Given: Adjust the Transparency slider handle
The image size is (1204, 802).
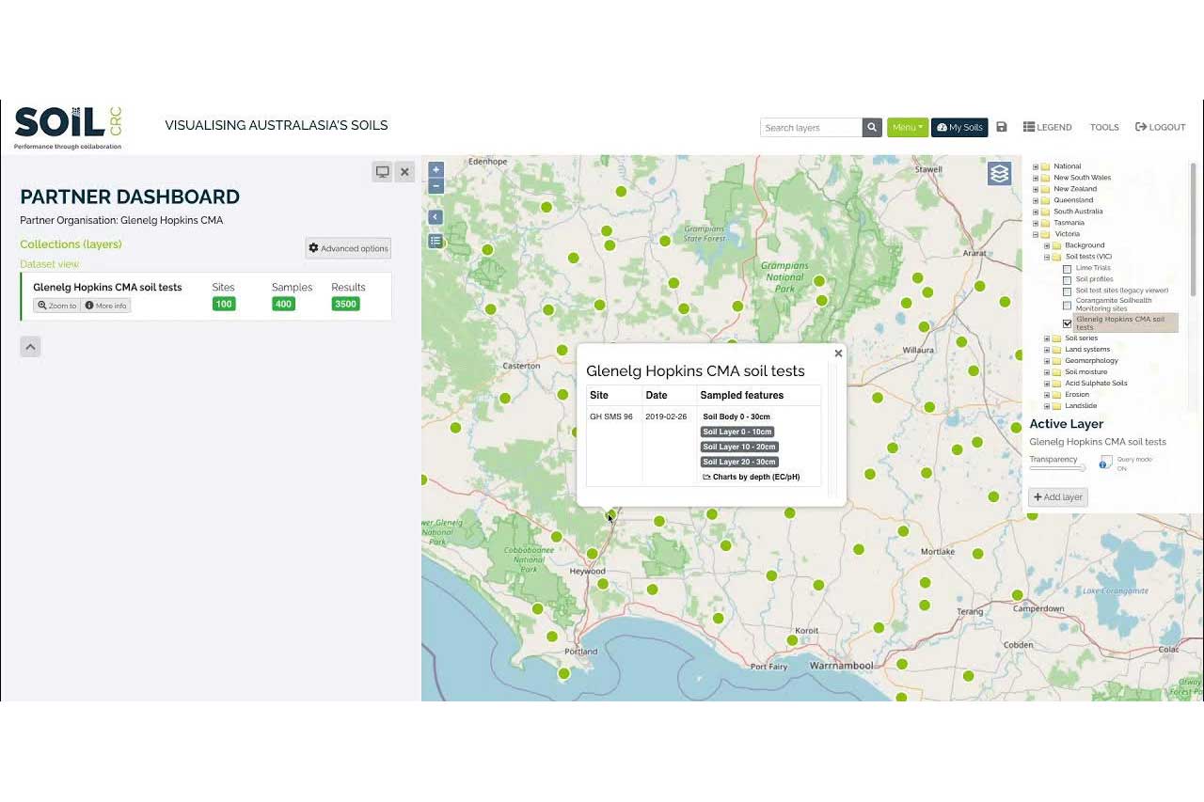Looking at the screenshot, I should click(x=1084, y=467).
